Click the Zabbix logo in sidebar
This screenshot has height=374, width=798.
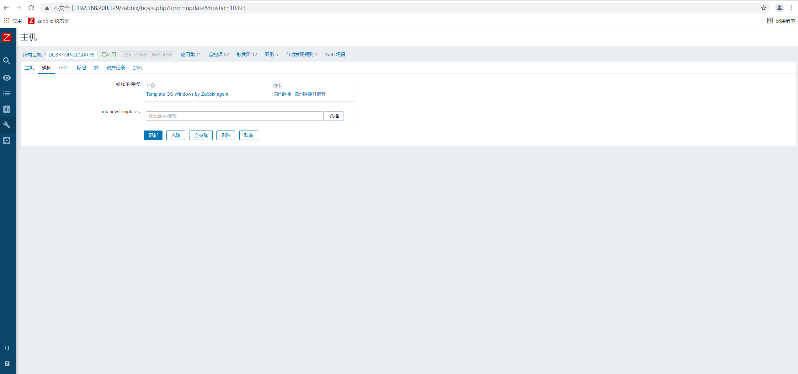point(7,37)
